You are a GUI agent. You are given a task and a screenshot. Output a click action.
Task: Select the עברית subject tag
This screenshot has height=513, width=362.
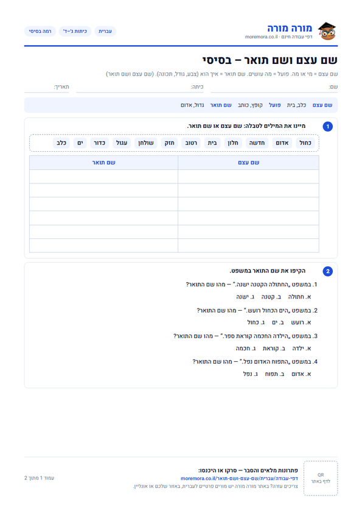[105, 31]
